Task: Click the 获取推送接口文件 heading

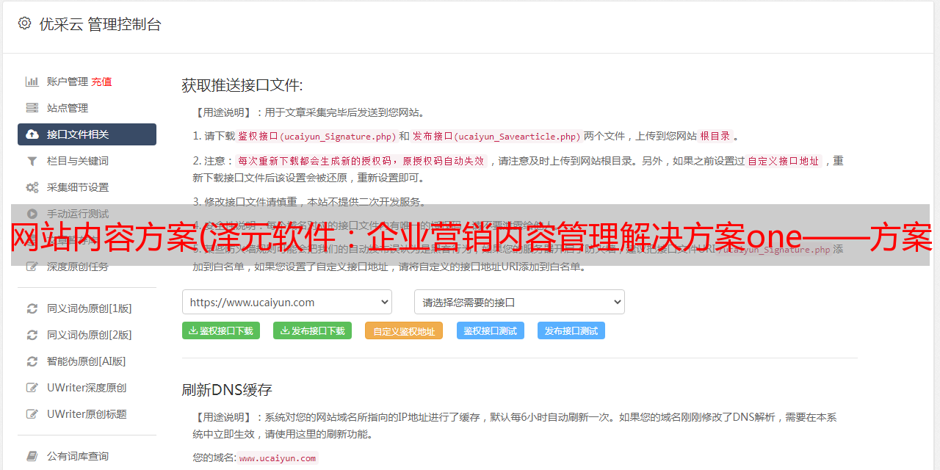Action: (242, 85)
